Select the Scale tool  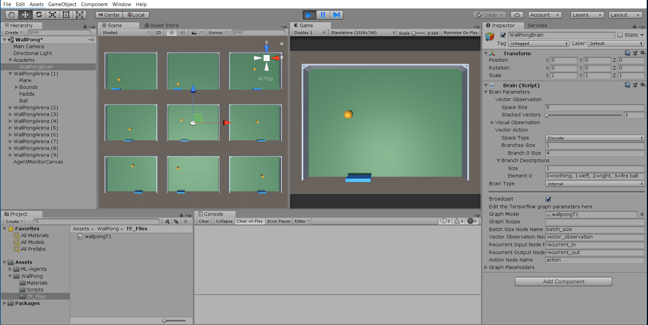coord(53,15)
